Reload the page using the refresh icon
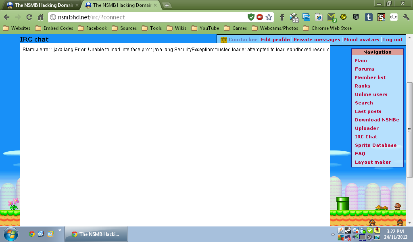Image resolution: width=413 pixels, height=242 pixels. [x=29, y=17]
